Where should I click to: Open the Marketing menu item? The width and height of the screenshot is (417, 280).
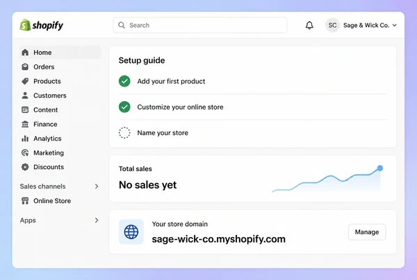60,152
